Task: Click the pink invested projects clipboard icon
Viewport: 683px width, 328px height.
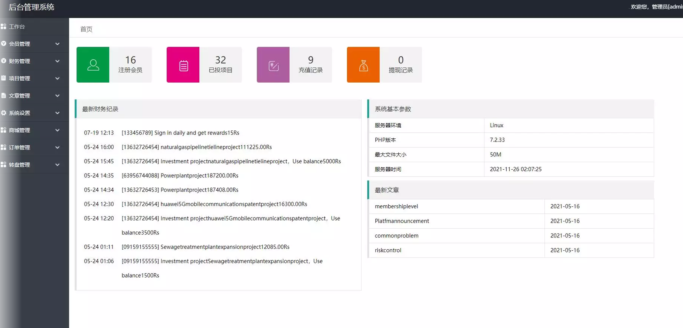Action: click(x=183, y=65)
